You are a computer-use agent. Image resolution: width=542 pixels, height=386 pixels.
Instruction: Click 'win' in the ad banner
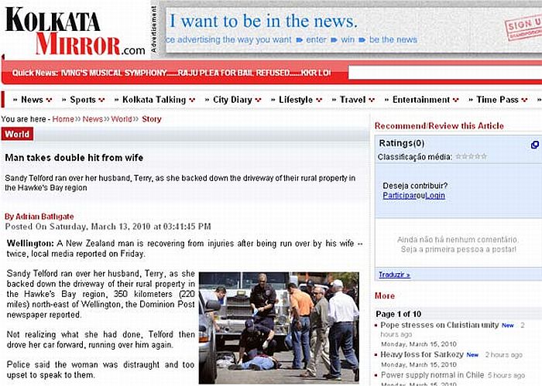click(x=348, y=39)
